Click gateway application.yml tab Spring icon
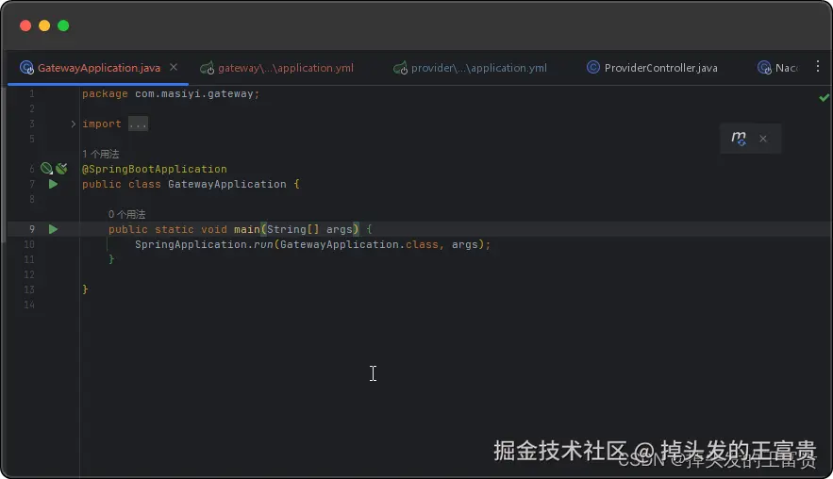833x479 pixels. pos(208,68)
